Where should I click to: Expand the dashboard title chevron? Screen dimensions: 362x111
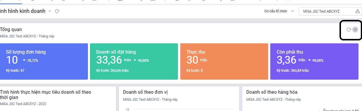(x=50, y=11)
